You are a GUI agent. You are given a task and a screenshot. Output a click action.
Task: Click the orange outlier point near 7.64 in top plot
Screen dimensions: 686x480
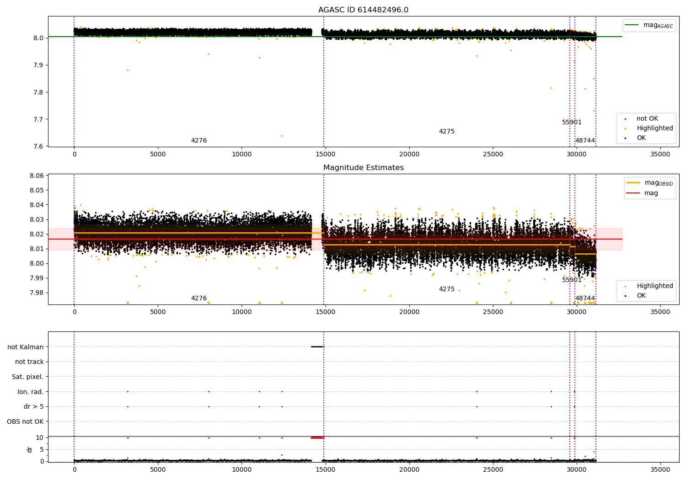pos(282,136)
